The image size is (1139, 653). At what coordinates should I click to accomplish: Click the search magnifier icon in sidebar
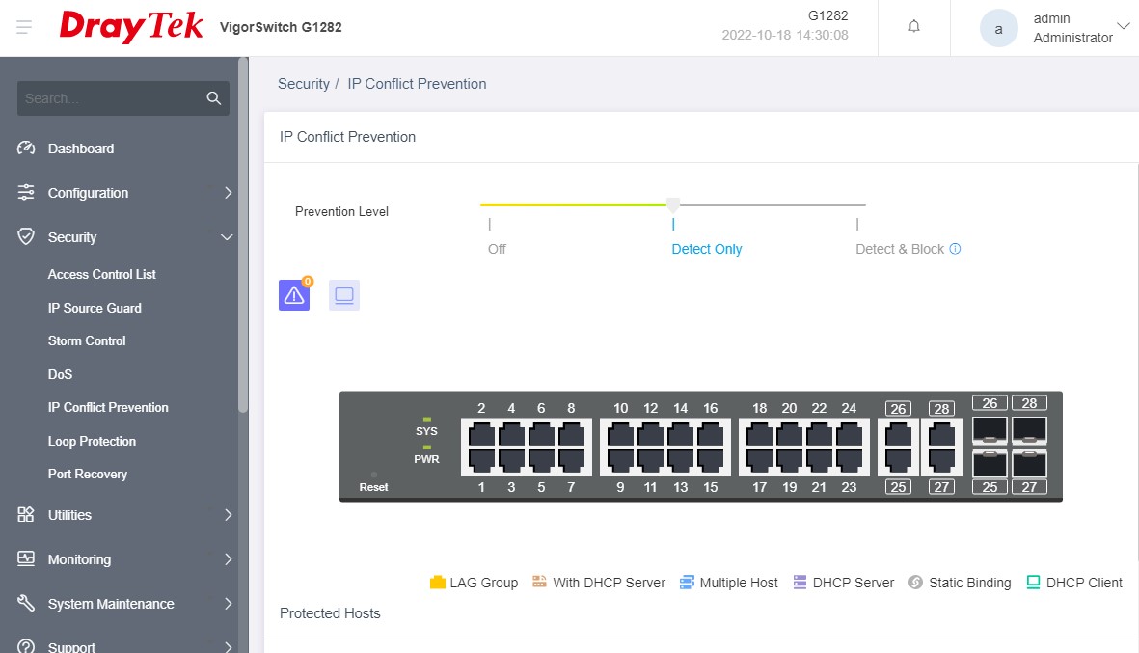213,98
